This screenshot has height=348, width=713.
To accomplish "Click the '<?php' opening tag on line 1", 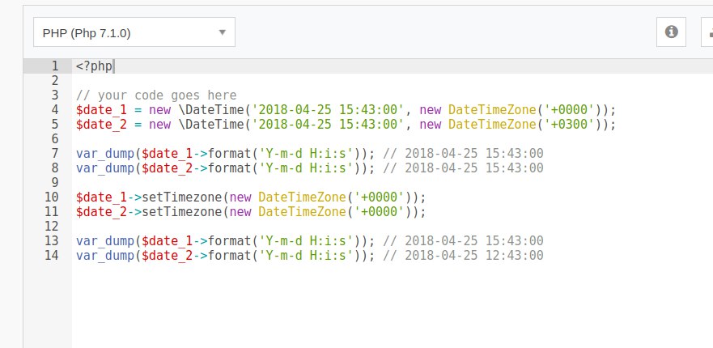I will (x=94, y=66).
